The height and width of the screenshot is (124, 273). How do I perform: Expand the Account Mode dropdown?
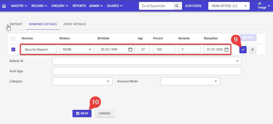190,81
